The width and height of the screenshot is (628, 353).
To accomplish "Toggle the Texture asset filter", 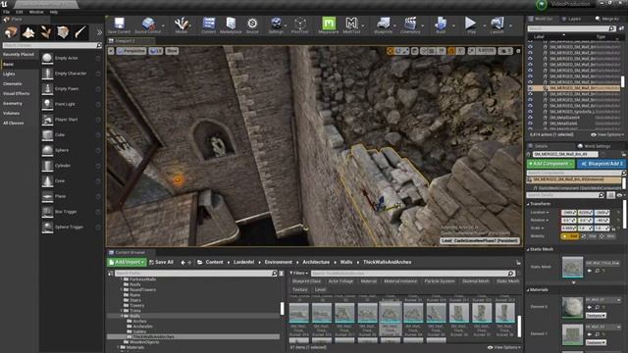I will (x=299, y=289).
